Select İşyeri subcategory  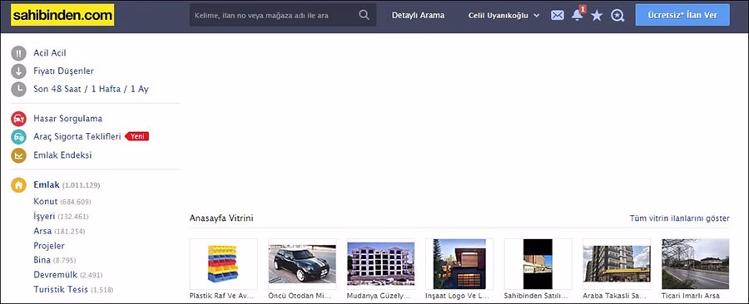pyautogui.click(x=44, y=216)
